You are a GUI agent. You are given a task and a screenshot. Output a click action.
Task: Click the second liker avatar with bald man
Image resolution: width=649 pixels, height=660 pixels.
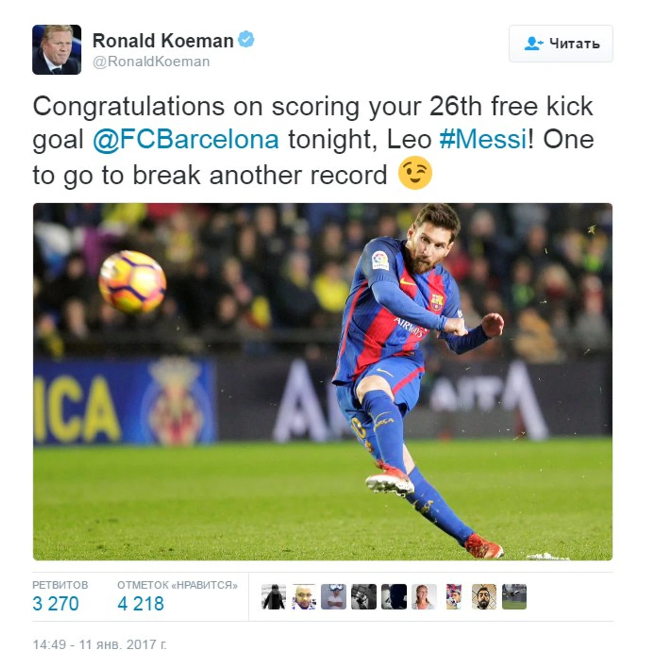(x=304, y=596)
